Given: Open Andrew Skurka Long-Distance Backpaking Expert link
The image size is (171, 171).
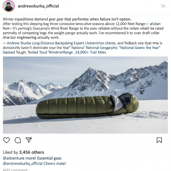Looking at the screenshot, I should [45, 43].
